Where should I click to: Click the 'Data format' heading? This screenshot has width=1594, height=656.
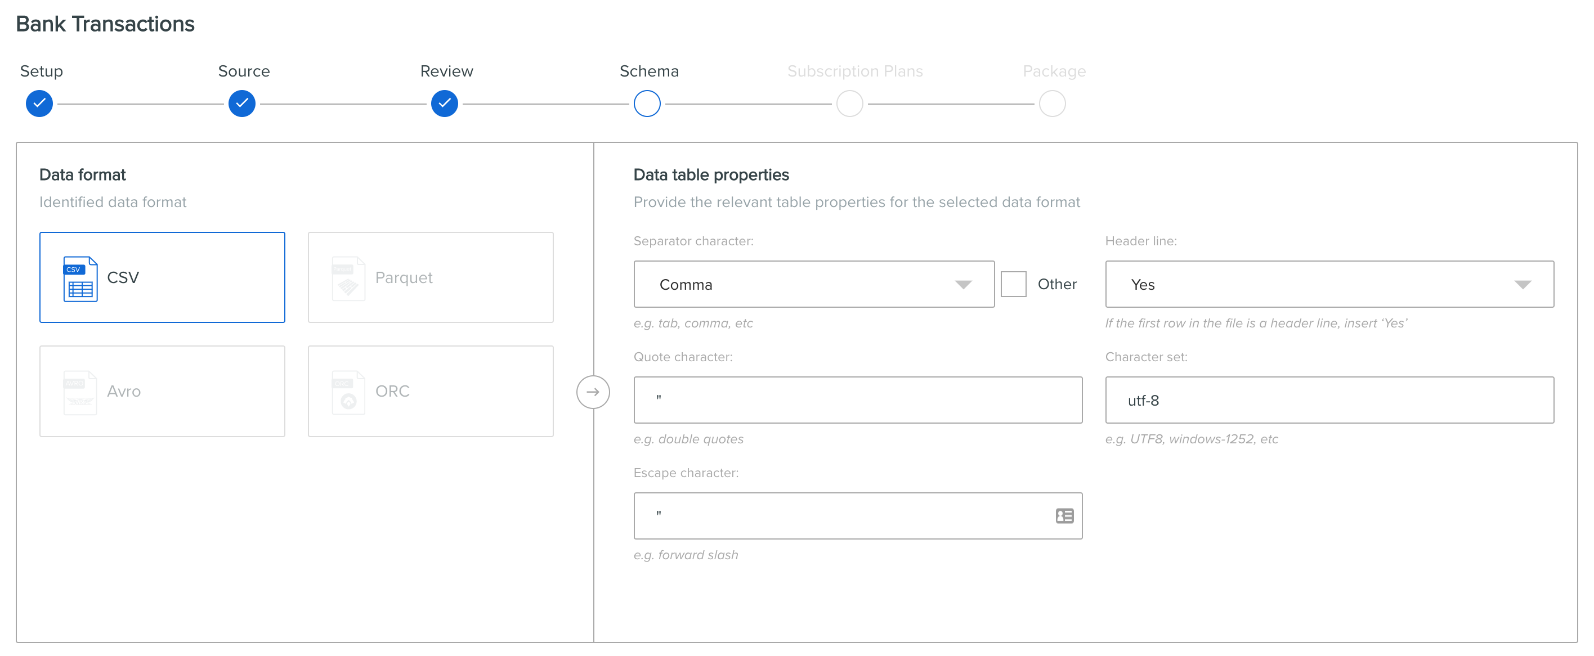tap(82, 175)
